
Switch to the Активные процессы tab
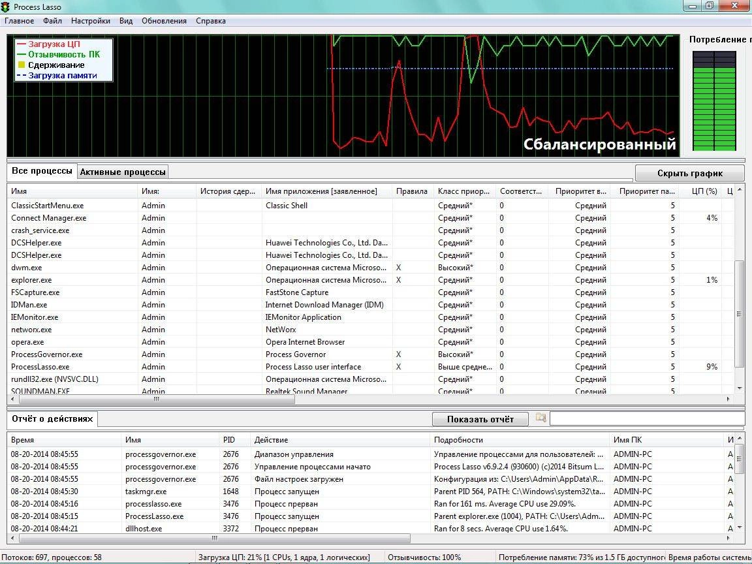[x=123, y=172]
